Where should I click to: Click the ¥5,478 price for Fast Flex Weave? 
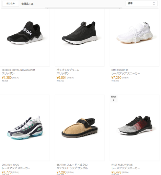coord(116,172)
